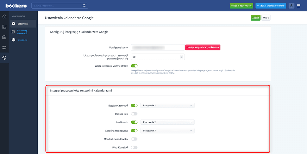Focus the Szukaj rezerwacji search field
The height and width of the screenshot is (154, 307).
[60, 6]
